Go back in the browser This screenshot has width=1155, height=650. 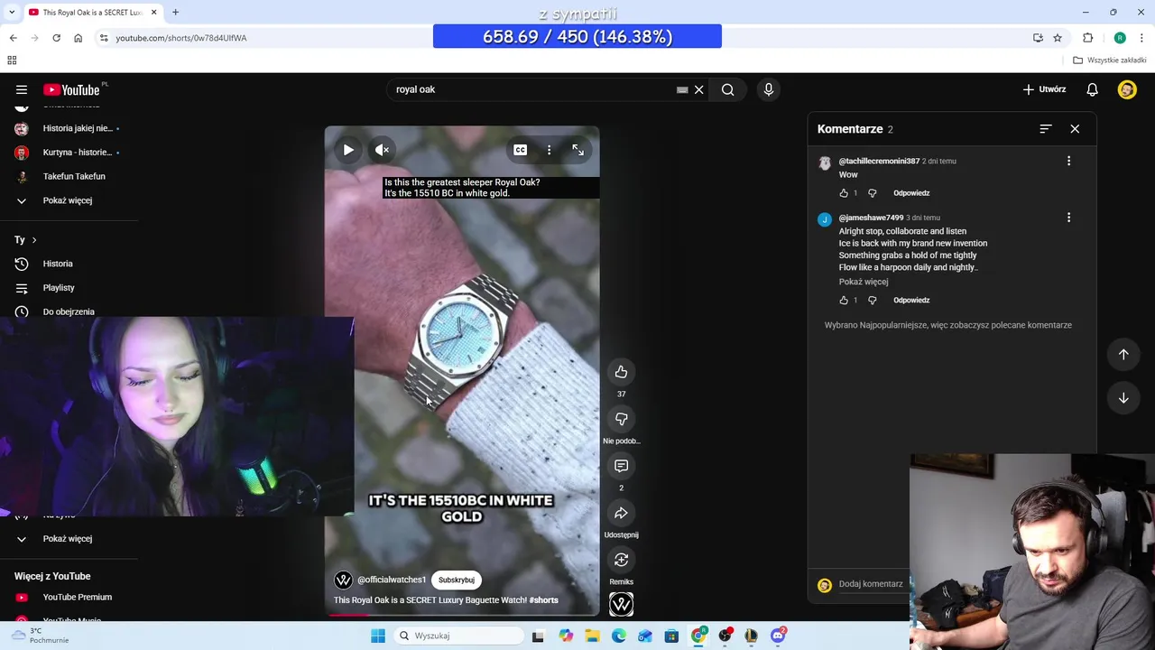pos(13,38)
